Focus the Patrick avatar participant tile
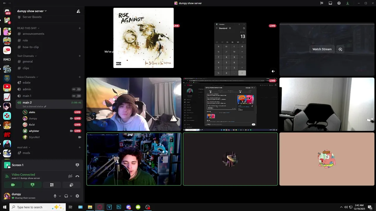Image resolution: width=376 pixels, height=211 pixels. 327,159
